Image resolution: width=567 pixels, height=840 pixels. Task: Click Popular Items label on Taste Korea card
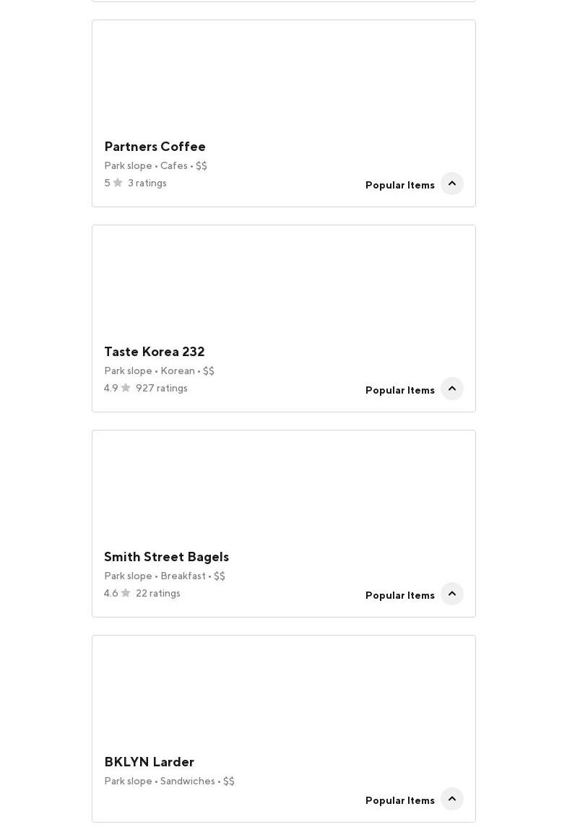click(400, 390)
